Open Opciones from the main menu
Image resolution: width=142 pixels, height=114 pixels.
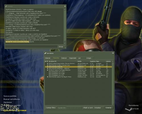8,102
